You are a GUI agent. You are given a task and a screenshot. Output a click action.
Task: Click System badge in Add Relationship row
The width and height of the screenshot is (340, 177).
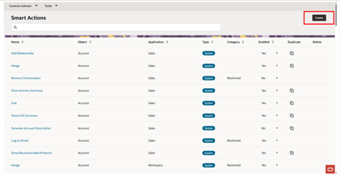pos(208,53)
